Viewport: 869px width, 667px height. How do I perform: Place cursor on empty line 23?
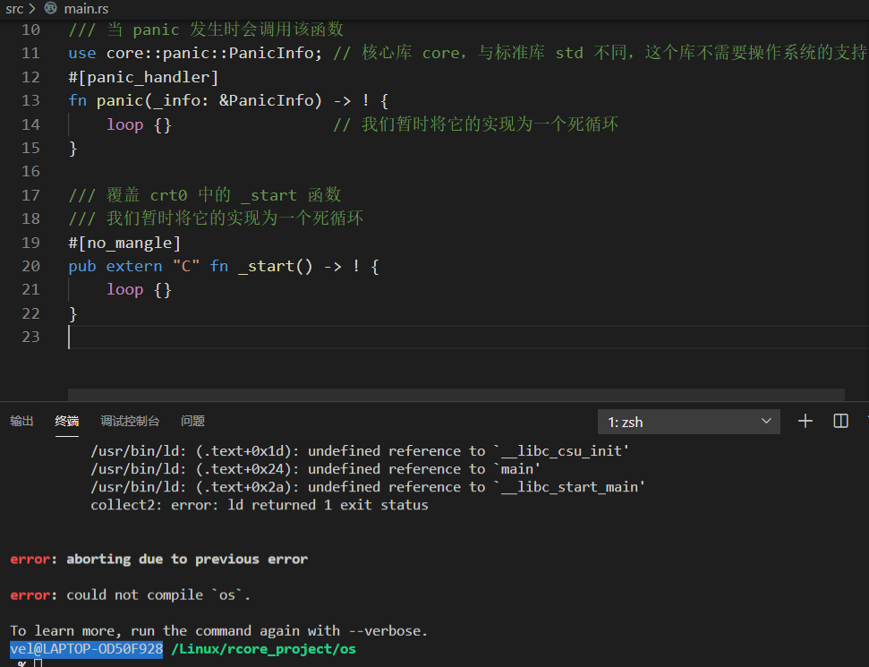[x=268, y=337]
